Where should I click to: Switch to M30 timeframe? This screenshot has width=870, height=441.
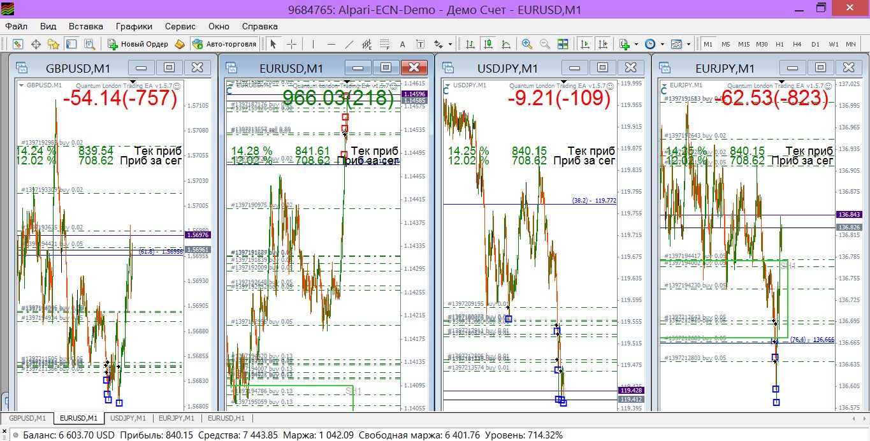point(762,44)
